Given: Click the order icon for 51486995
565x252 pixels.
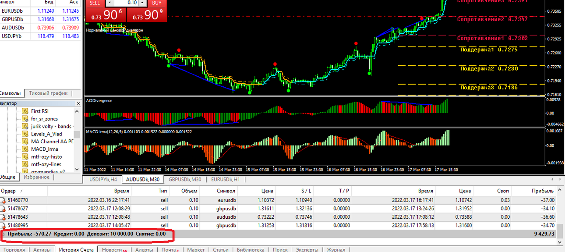Looking at the screenshot, I should click(x=2, y=225).
